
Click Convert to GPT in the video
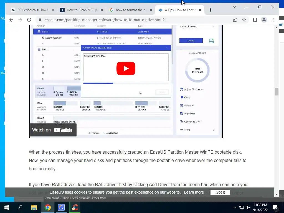pyautogui.click(x=190, y=121)
